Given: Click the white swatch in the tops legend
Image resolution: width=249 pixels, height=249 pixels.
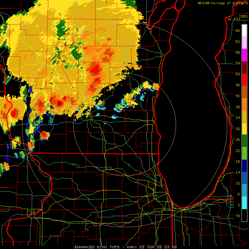Looking at the screenshot, I should click(244, 30).
